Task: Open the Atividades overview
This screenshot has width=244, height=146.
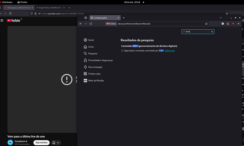Action: [6, 2]
